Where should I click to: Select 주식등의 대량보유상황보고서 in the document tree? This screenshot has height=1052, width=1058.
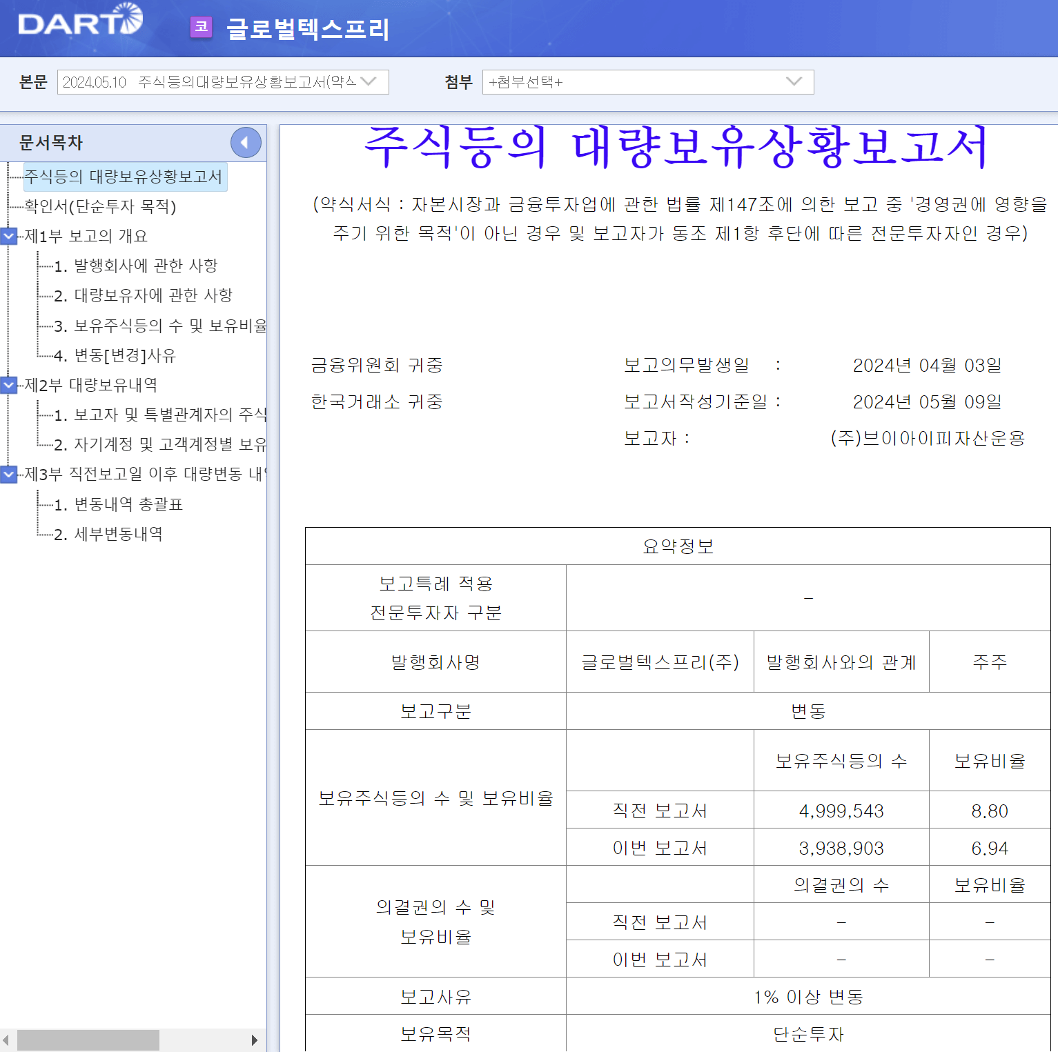(x=125, y=177)
